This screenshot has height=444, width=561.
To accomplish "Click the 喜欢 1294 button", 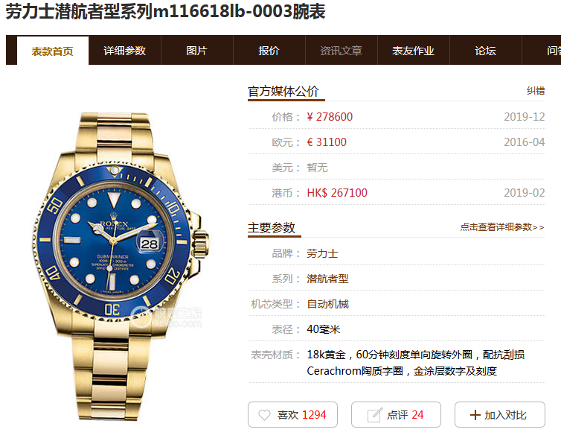I will (292, 415).
